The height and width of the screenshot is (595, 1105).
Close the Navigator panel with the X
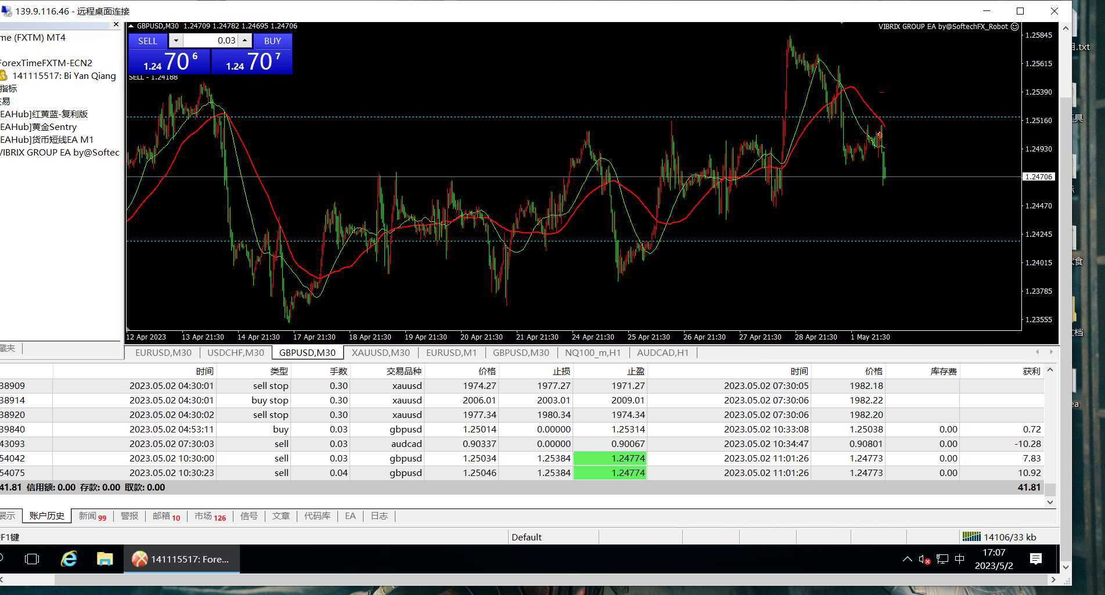[x=116, y=24]
